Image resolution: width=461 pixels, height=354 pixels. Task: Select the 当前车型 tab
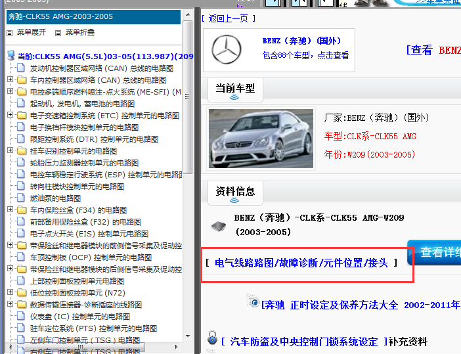tap(235, 90)
